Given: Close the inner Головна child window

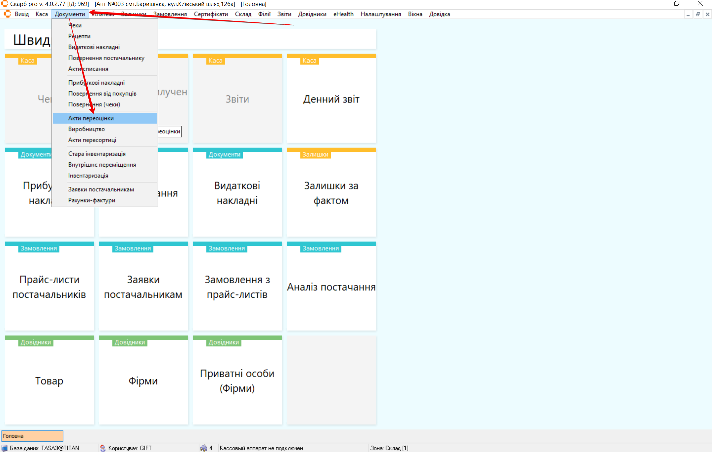Looking at the screenshot, I should (x=707, y=14).
